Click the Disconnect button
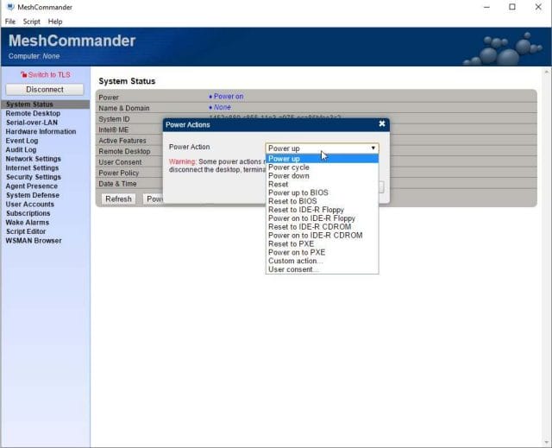The height and width of the screenshot is (448, 552). (45, 90)
